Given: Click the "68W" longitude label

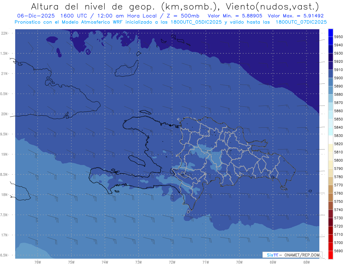Looking at the screenshot, I should click(306, 262).
